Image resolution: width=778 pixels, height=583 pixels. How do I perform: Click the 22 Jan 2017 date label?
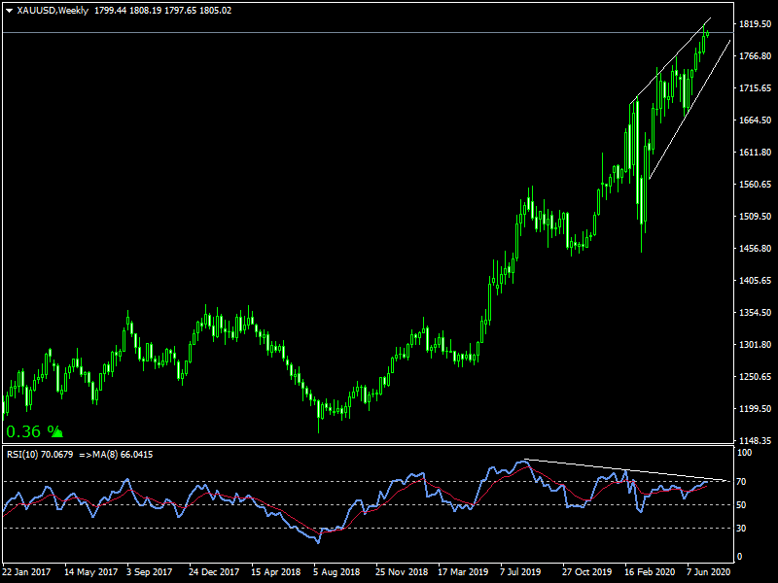(27, 572)
